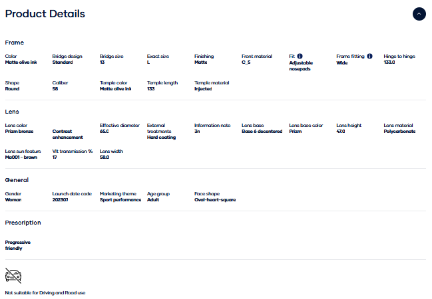The image size is (432, 299).
Task: Click the no-driving car warning icon
Action: click(13, 276)
